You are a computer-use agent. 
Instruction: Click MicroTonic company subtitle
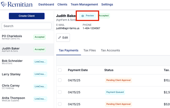7,64
